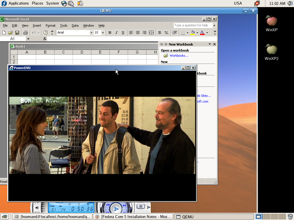Viewport: 294px width, 220px height.
Task: Open Excel's File menu
Action: 5,25
